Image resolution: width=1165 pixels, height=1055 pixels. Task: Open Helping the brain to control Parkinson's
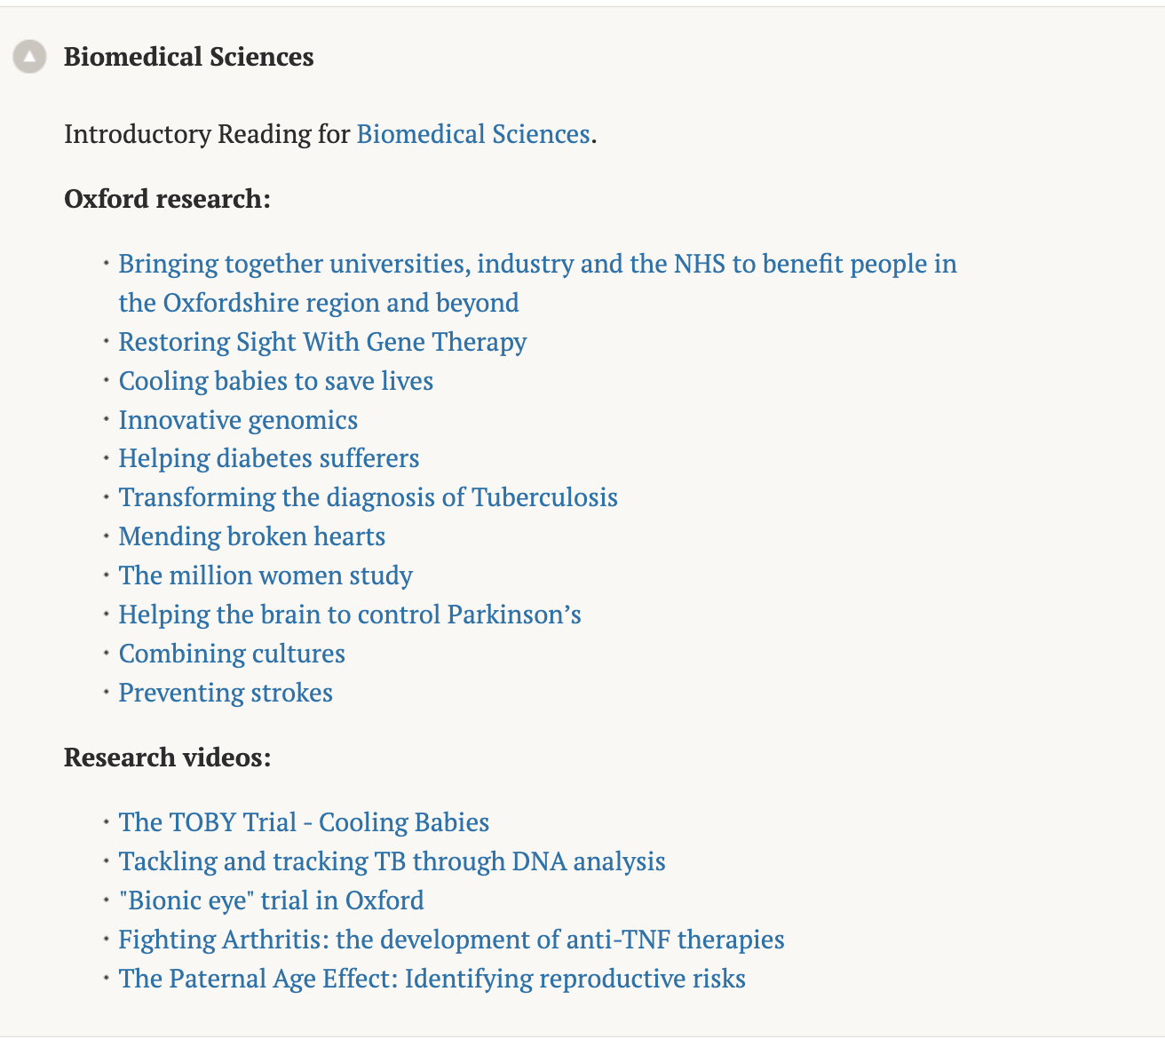pos(350,615)
